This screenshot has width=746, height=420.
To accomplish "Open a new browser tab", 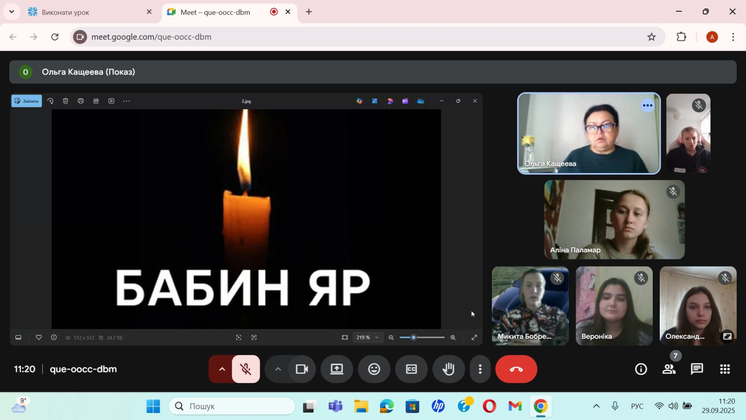I will (x=309, y=12).
